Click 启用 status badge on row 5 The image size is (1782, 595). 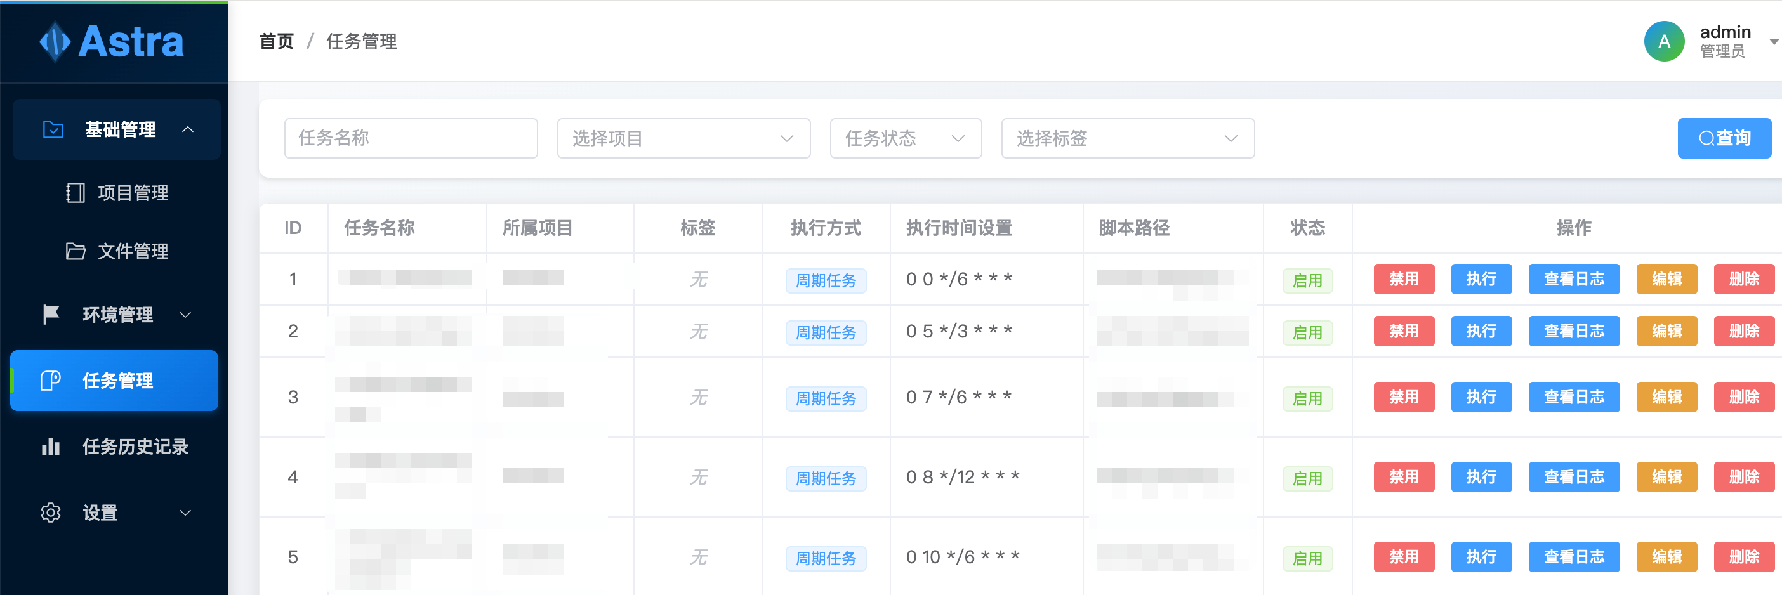click(x=1307, y=557)
